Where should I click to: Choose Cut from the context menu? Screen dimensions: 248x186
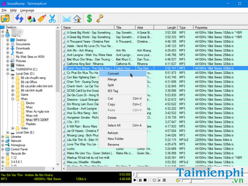pyautogui.click(x=123, y=99)
